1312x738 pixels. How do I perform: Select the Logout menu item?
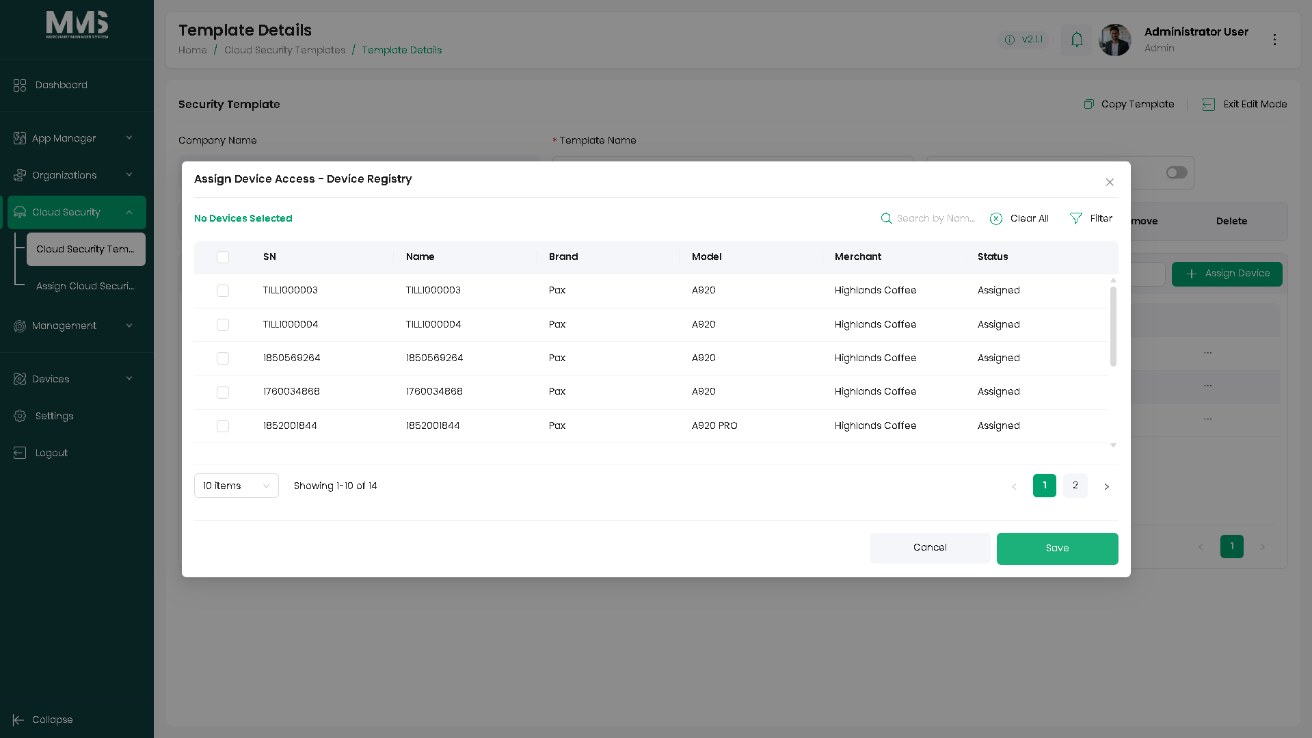77,453
